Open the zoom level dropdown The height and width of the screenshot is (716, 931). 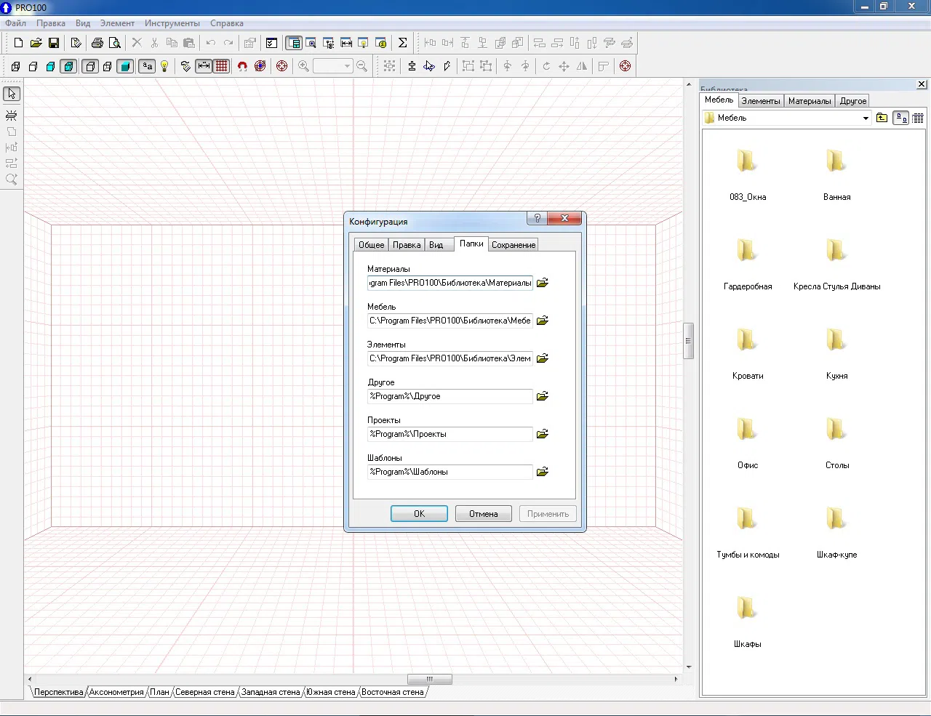coord(347,66)
